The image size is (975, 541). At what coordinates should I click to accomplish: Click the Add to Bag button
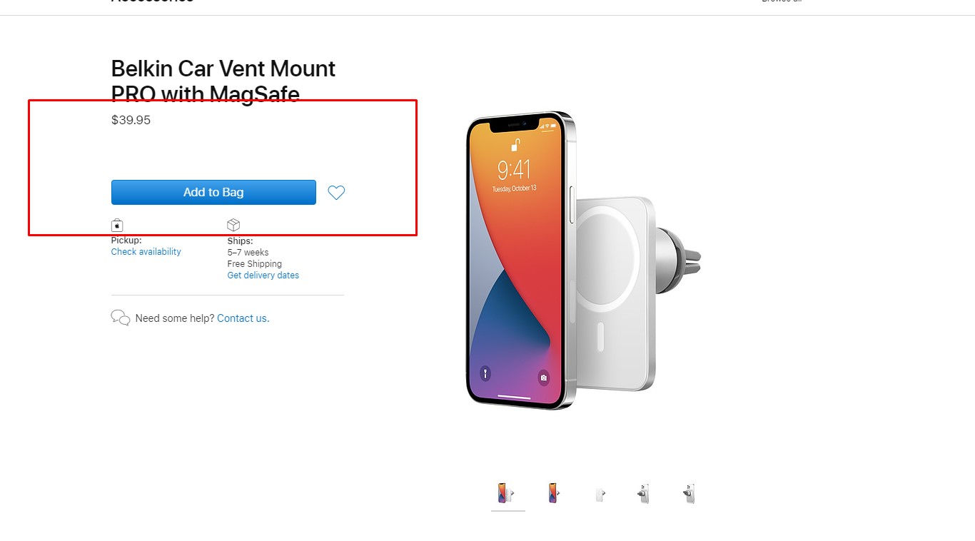tap(213, 193)
